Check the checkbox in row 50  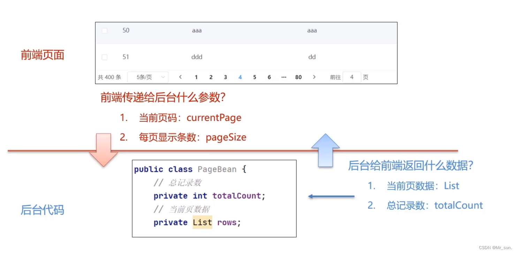tap(105, 31)
